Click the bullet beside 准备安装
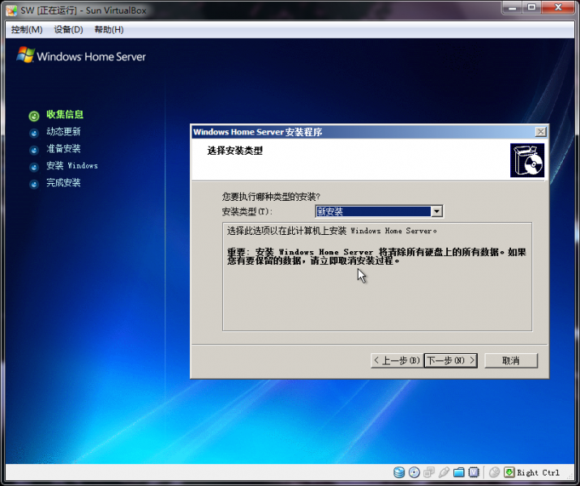580x486 pixels. [34, 150]
